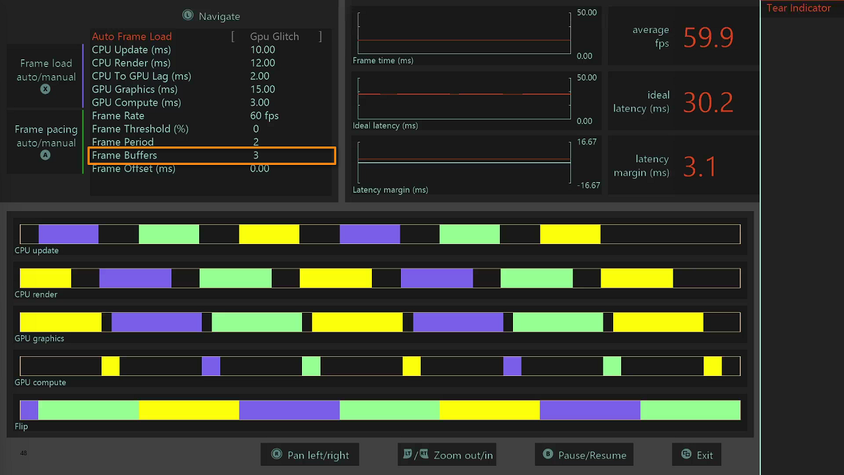Click the X button icon under Frame load
The image size is (844, 475).
coord(45,89)
